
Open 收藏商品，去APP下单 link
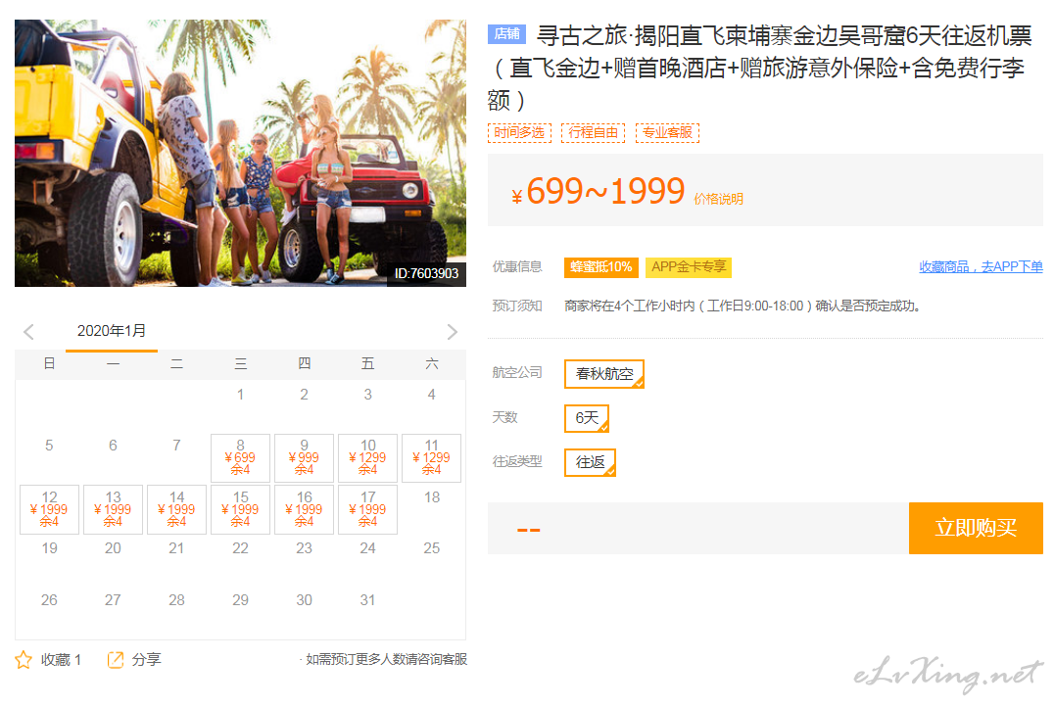point(981,266)
